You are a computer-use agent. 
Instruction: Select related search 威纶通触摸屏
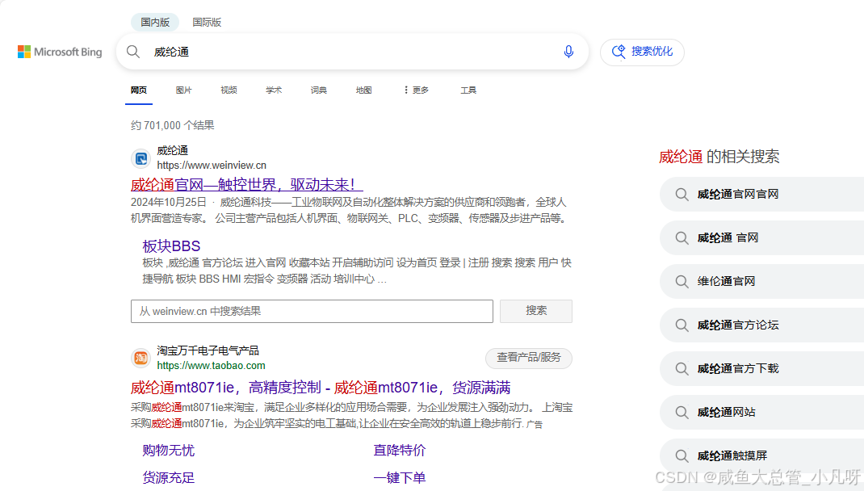click(762, 455)
